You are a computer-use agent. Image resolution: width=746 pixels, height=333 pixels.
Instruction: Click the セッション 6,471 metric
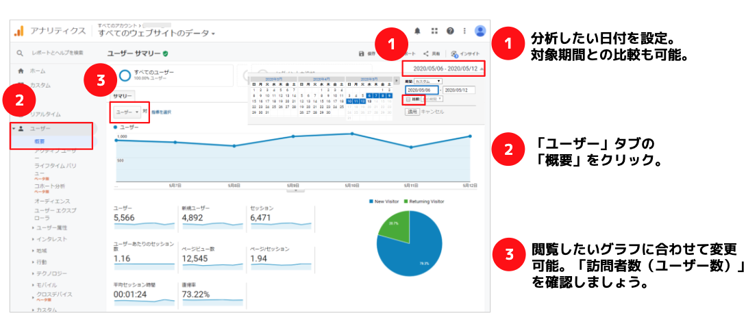click(281, 217)
